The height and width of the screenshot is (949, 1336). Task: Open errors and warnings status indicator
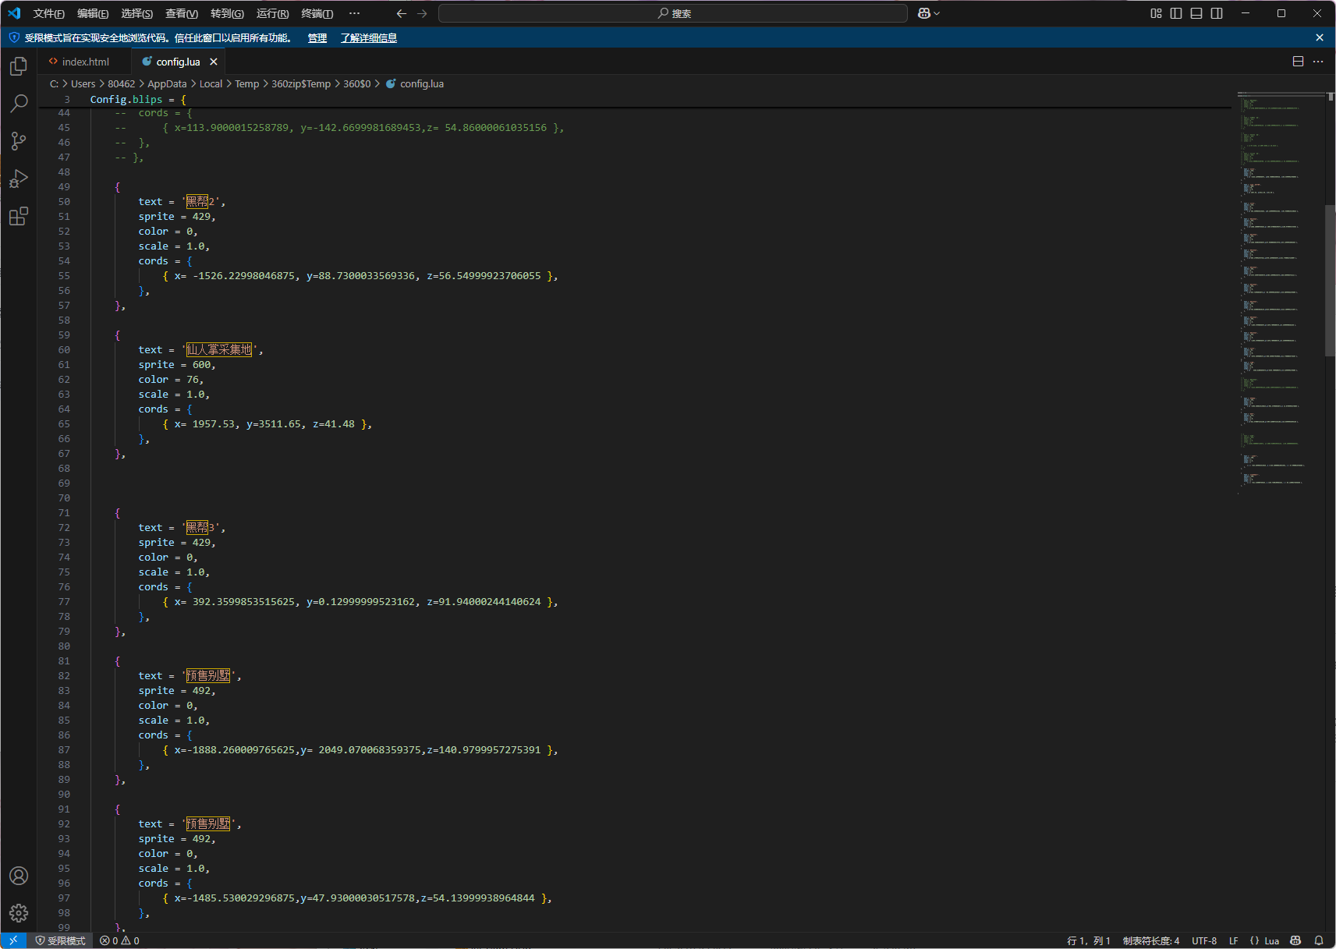(119, 940)
